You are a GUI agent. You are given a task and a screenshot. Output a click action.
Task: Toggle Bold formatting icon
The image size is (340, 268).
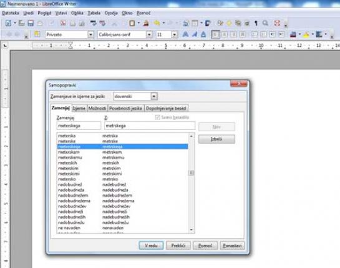click(x=185, y=34)
